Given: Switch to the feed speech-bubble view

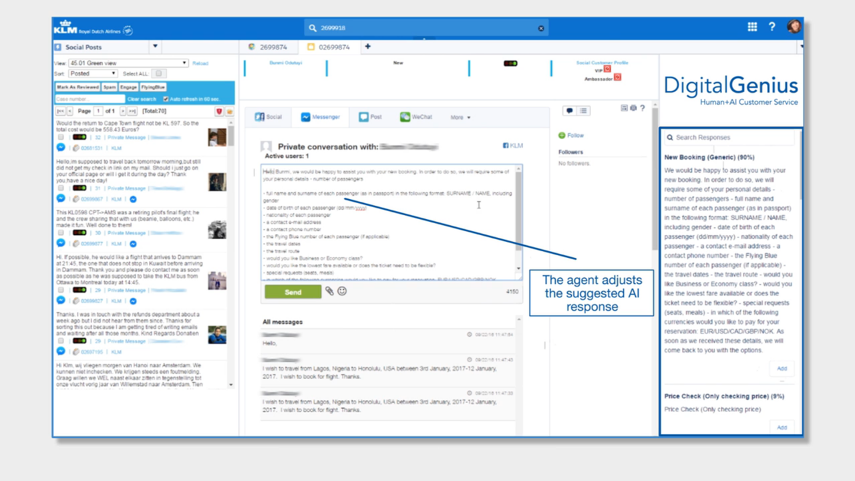Looking at the screenshot, I should tap(569, 110).
